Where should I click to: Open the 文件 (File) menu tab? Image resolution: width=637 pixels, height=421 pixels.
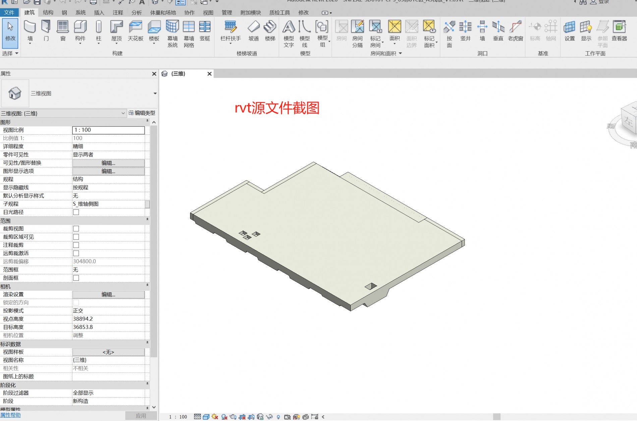pos(9,12)
